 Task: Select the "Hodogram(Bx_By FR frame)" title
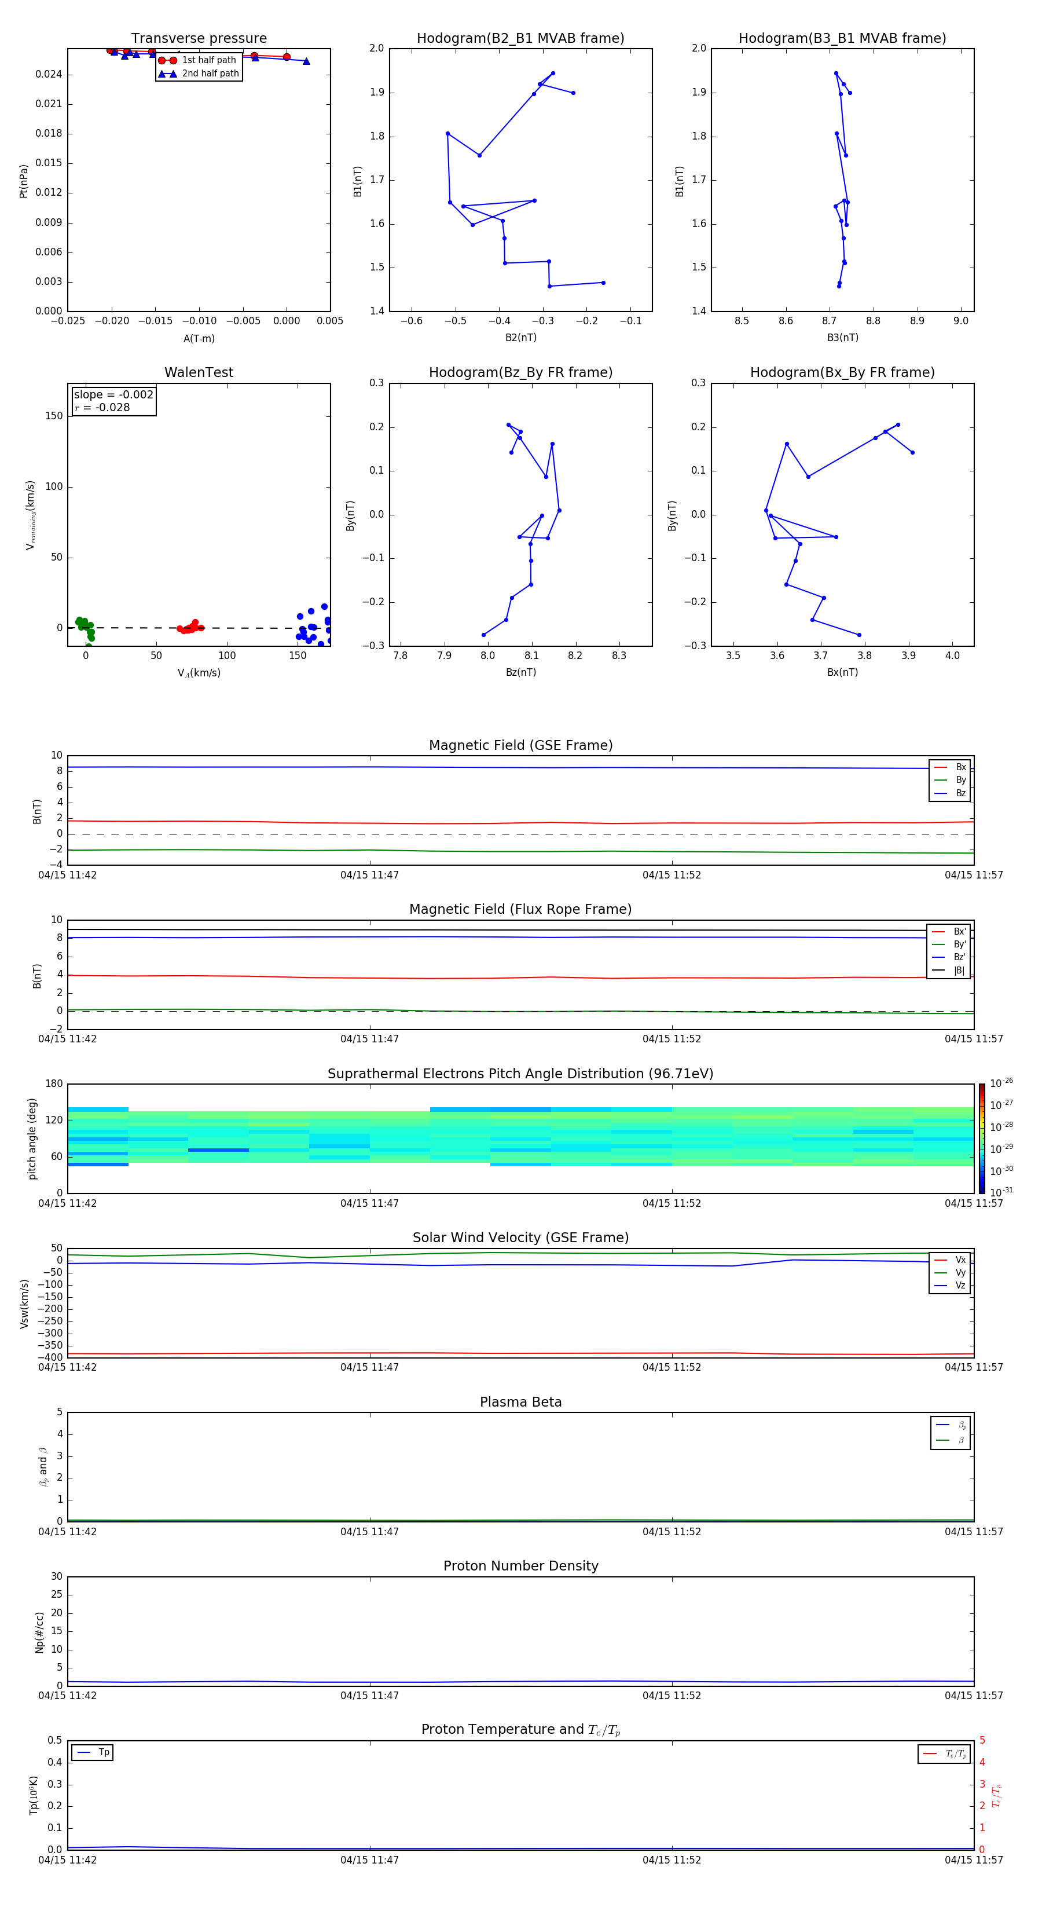842,372
